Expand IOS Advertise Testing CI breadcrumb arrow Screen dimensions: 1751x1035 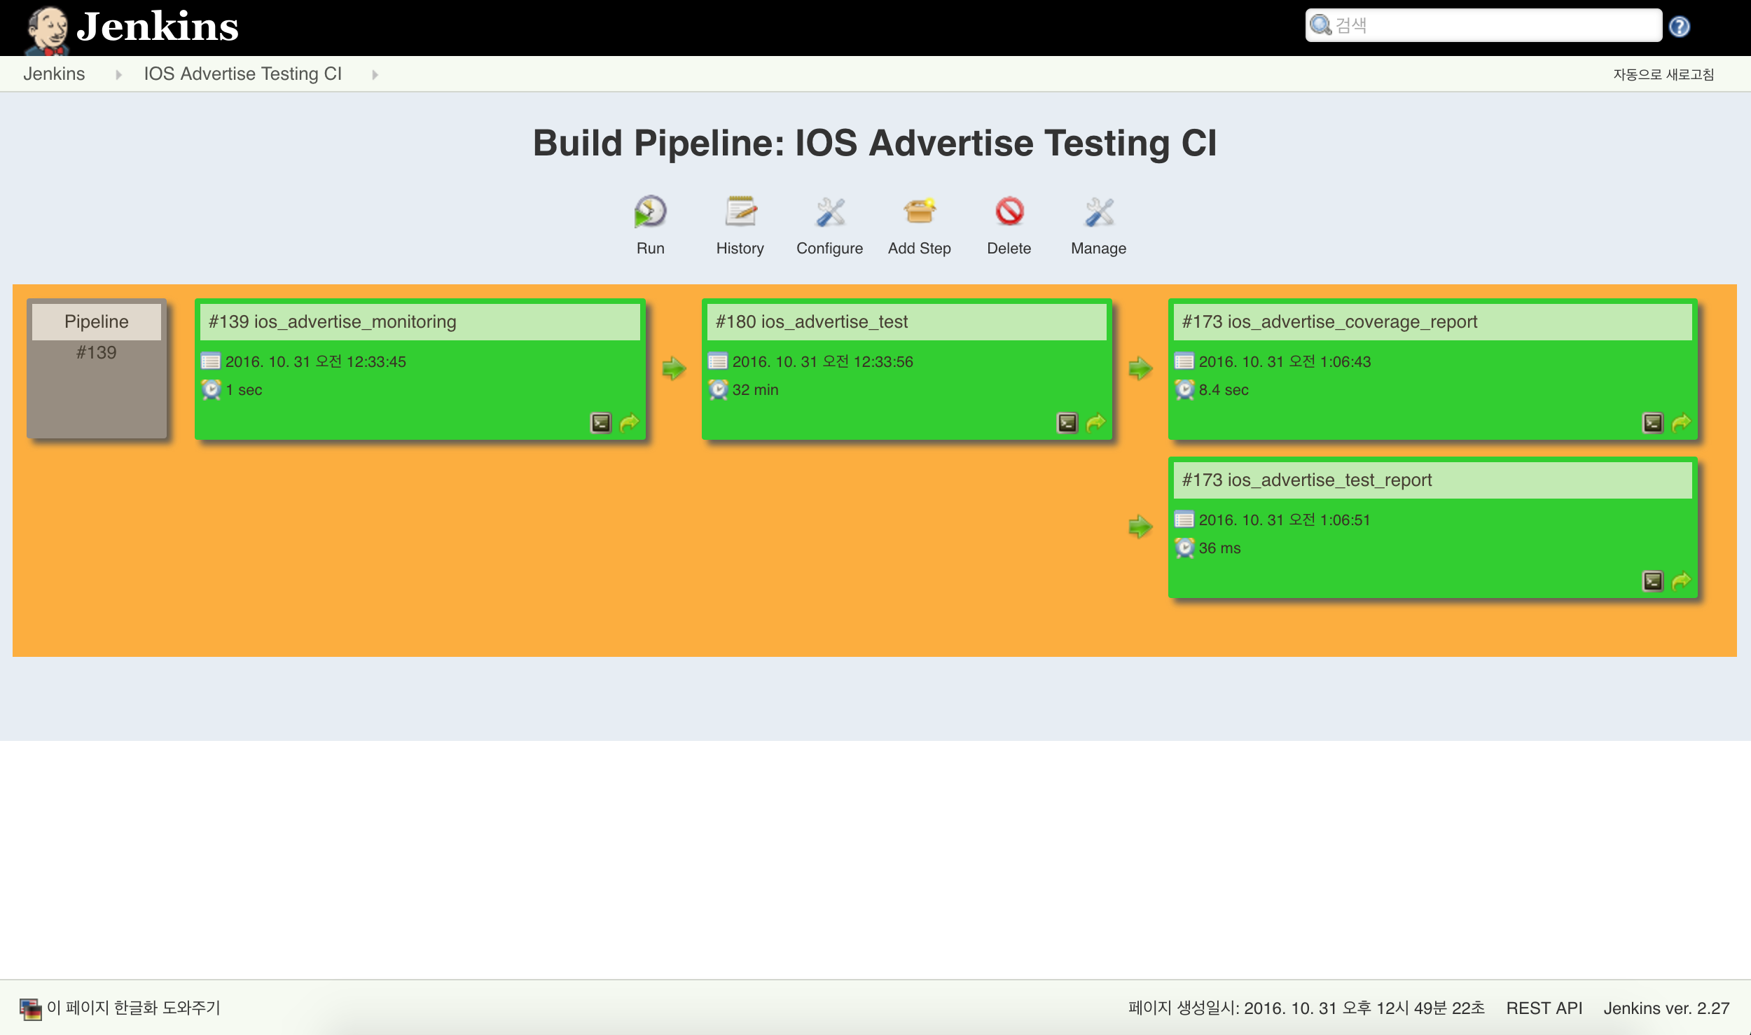pyautogui.click(x=375, y=74)
